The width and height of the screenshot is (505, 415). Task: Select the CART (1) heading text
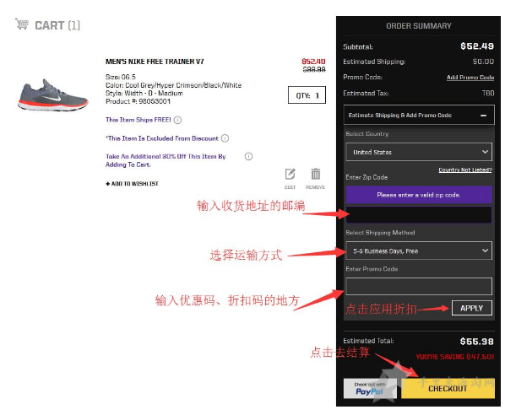point(57,25)
